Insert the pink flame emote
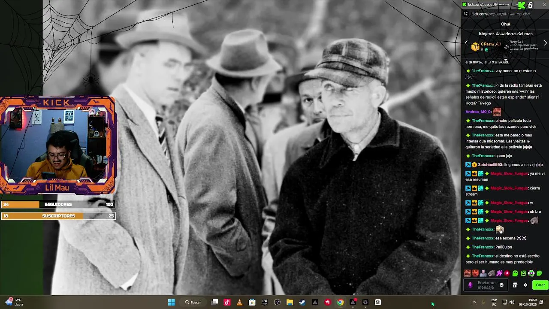 point(499,273)
